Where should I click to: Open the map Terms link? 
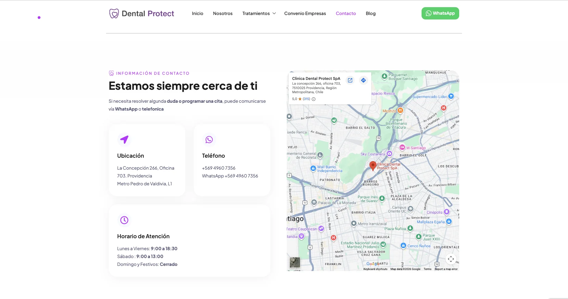(x=428, y=269)
